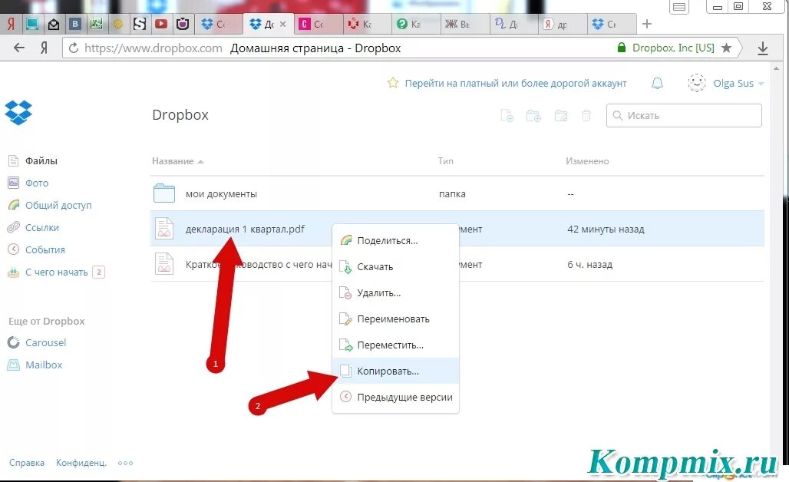Expand the Olga Sus account dropdown arrow
This screenshot has width=789, height=482.
pyautogui.click(x=761, y=84)
